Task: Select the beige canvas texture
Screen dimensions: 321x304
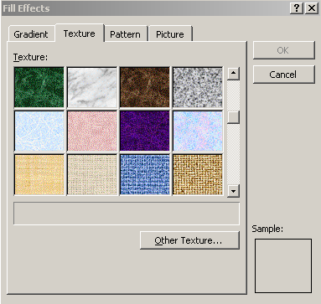Action: (92, 174)
